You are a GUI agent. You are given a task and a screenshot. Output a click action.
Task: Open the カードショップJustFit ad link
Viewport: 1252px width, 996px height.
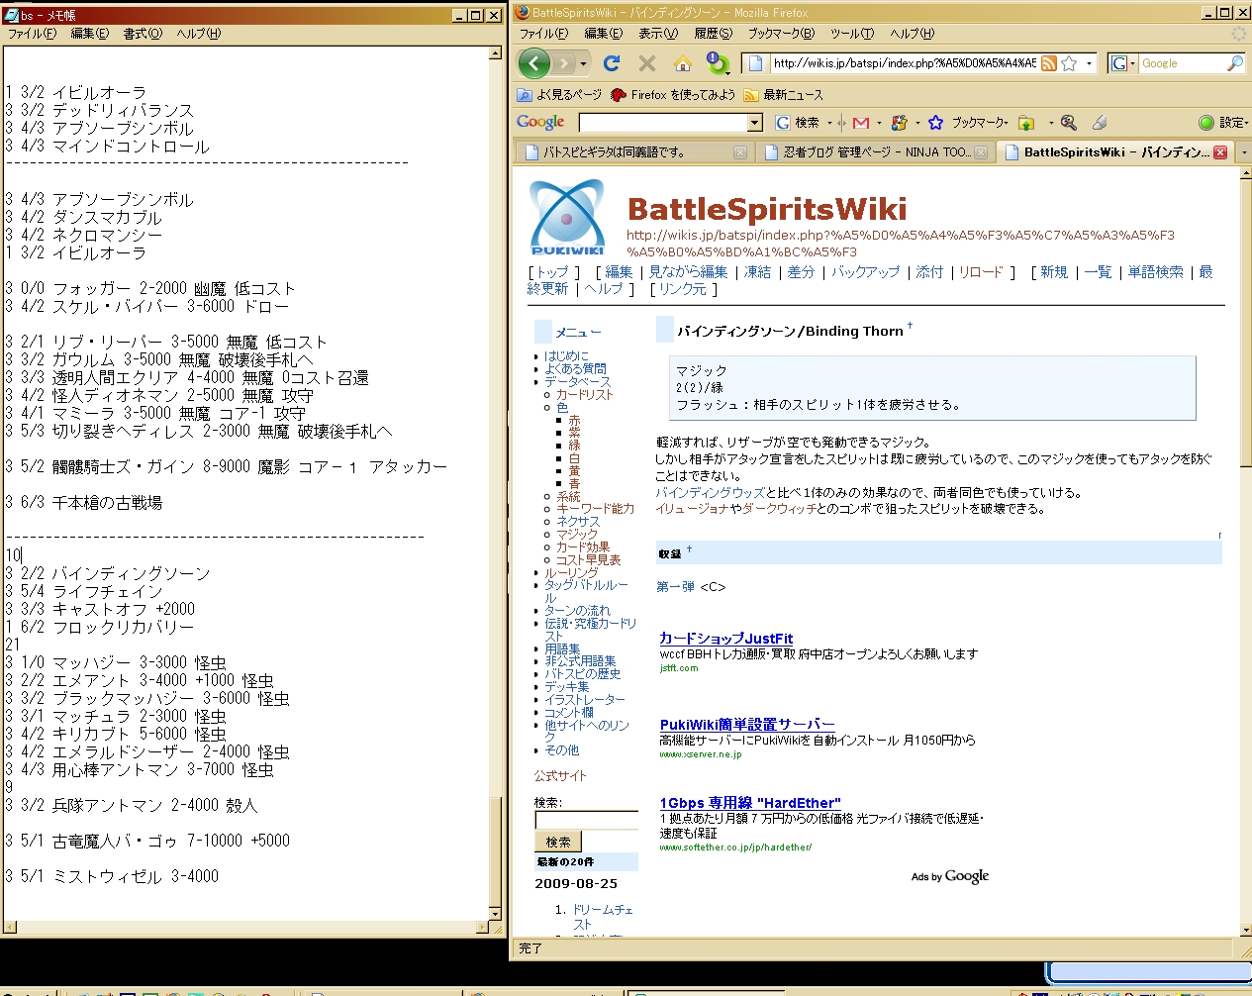click(x=726, y=639)
